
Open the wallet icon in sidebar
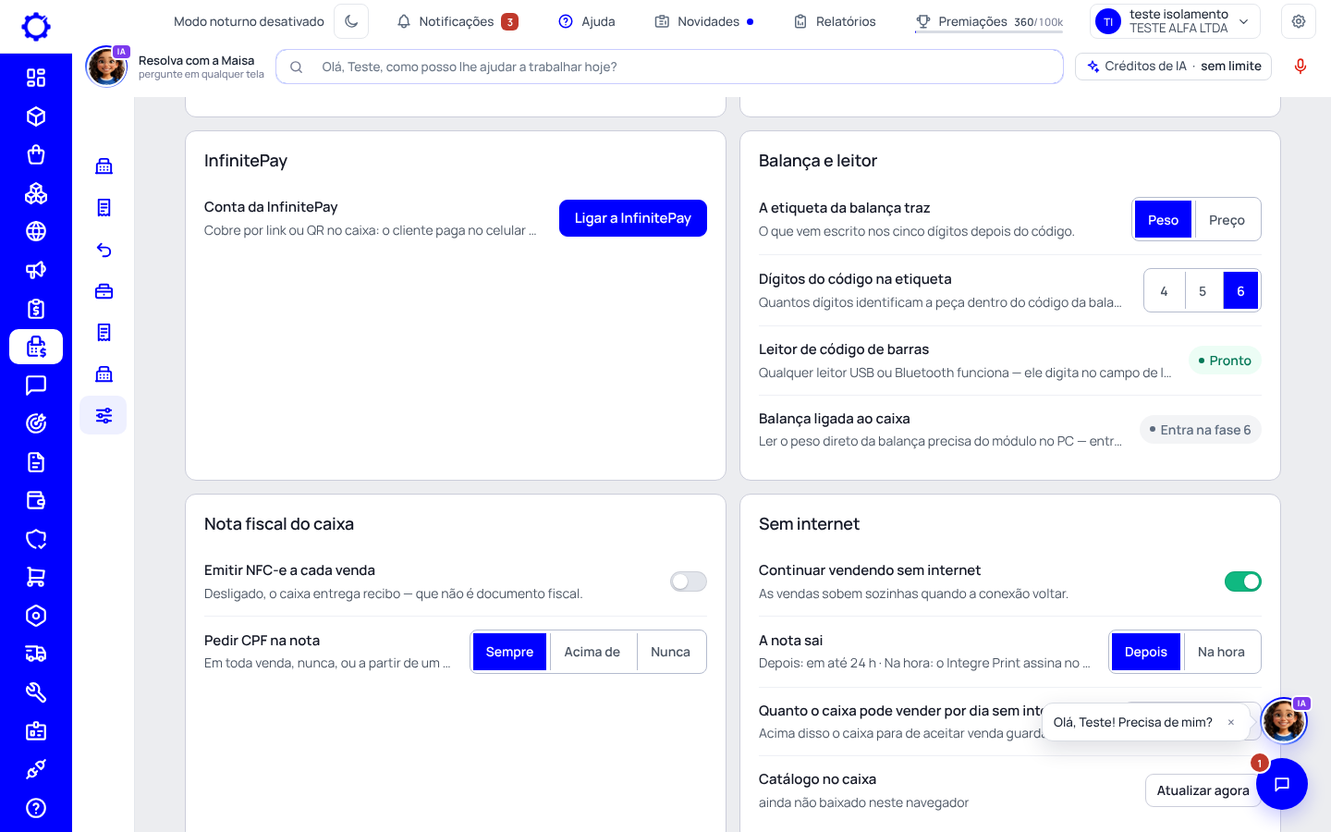click(x=36, y=500)
